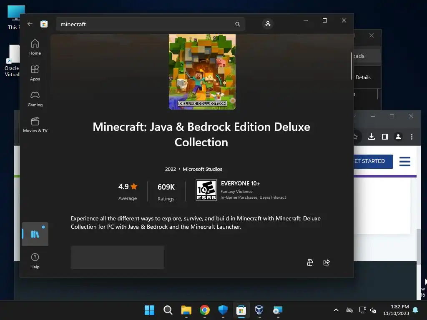Click the Chrome downloads icon in browser toolbar
Viewport: 427px width, 320px height.
click(372, 137)
